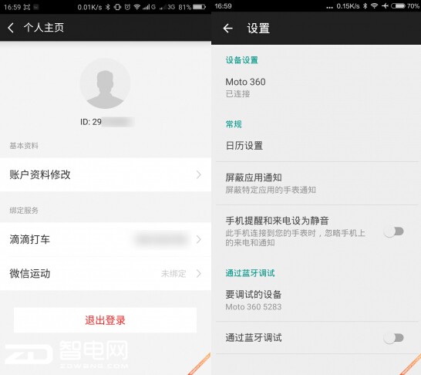Open the chevron on the 滴滴打车 row
This screenshot has width=421, height=375.
click(x=198, y=239)
